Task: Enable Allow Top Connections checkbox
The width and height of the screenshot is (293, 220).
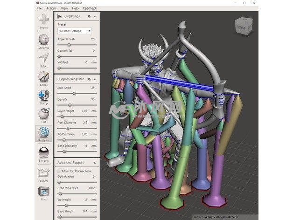Action: pos(59,171)
